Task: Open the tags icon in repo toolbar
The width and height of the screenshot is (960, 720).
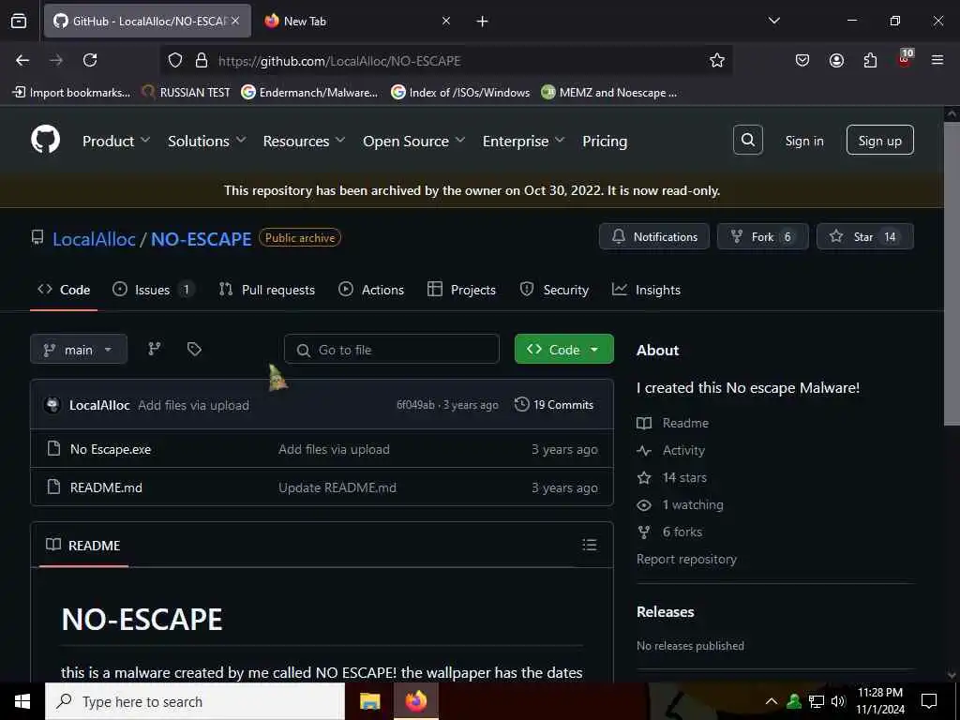Action: (194, 349)
